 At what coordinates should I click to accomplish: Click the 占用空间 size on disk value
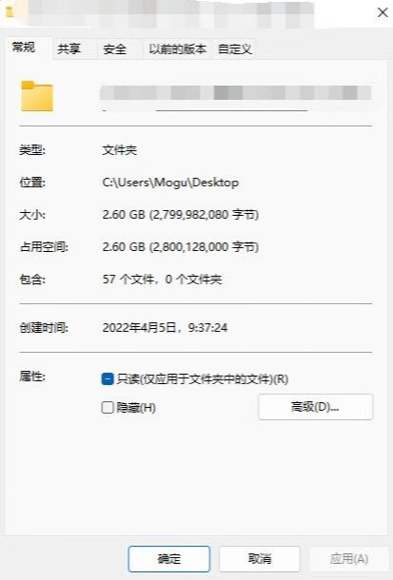click(x=181, y=246)
